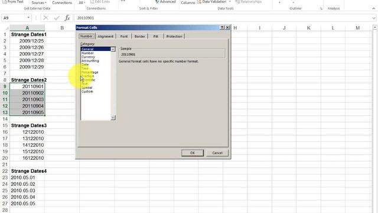Click the Name Box showing A9
This screenshot has width=378, height=213.
(14, 18)
